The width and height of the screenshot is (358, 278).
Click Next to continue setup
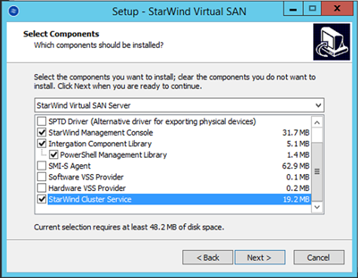click(x=260, y=257)
